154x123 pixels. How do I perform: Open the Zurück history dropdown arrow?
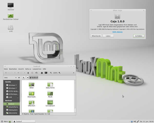[15, 73]
